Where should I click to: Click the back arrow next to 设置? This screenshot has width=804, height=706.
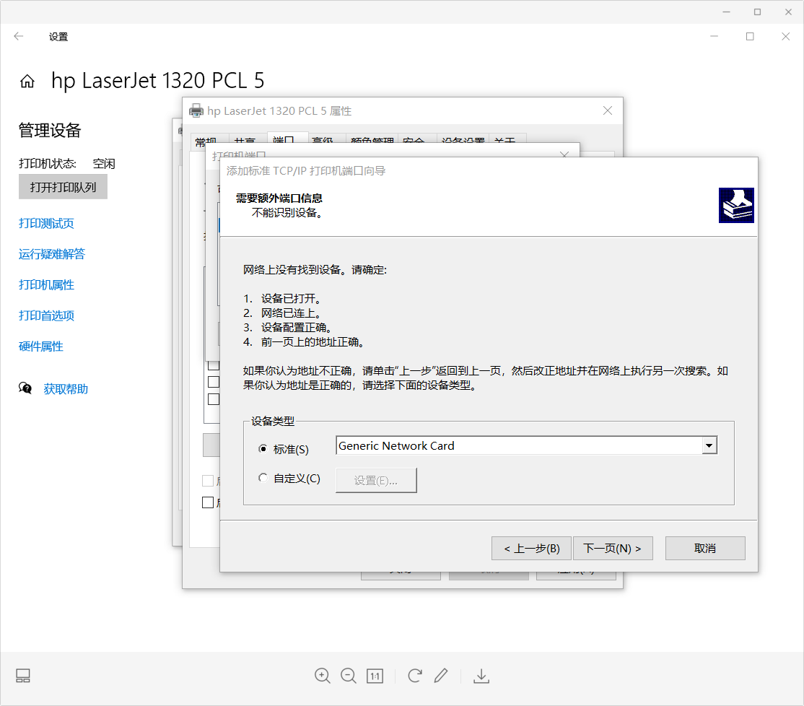(19, 36)
